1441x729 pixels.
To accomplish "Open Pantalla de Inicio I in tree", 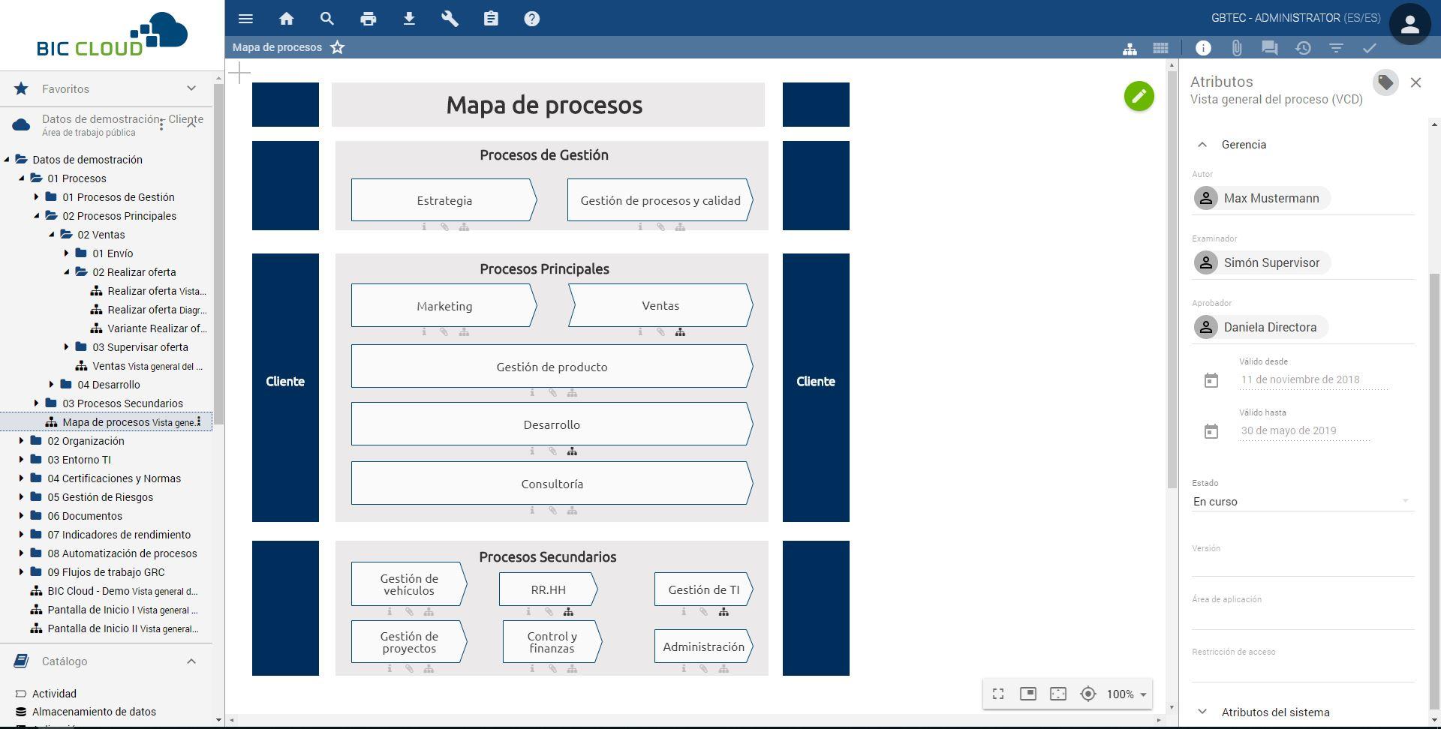I will click(x=115, y=610).
